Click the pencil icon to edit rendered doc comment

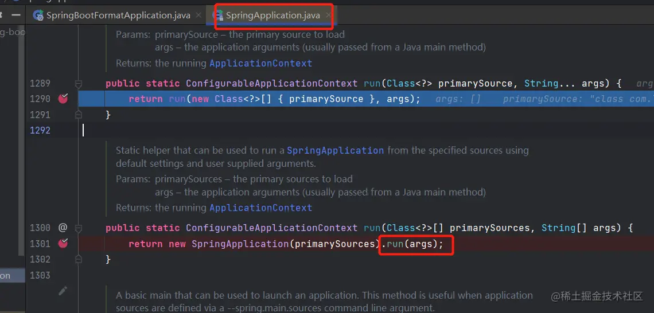coord(63,291)
